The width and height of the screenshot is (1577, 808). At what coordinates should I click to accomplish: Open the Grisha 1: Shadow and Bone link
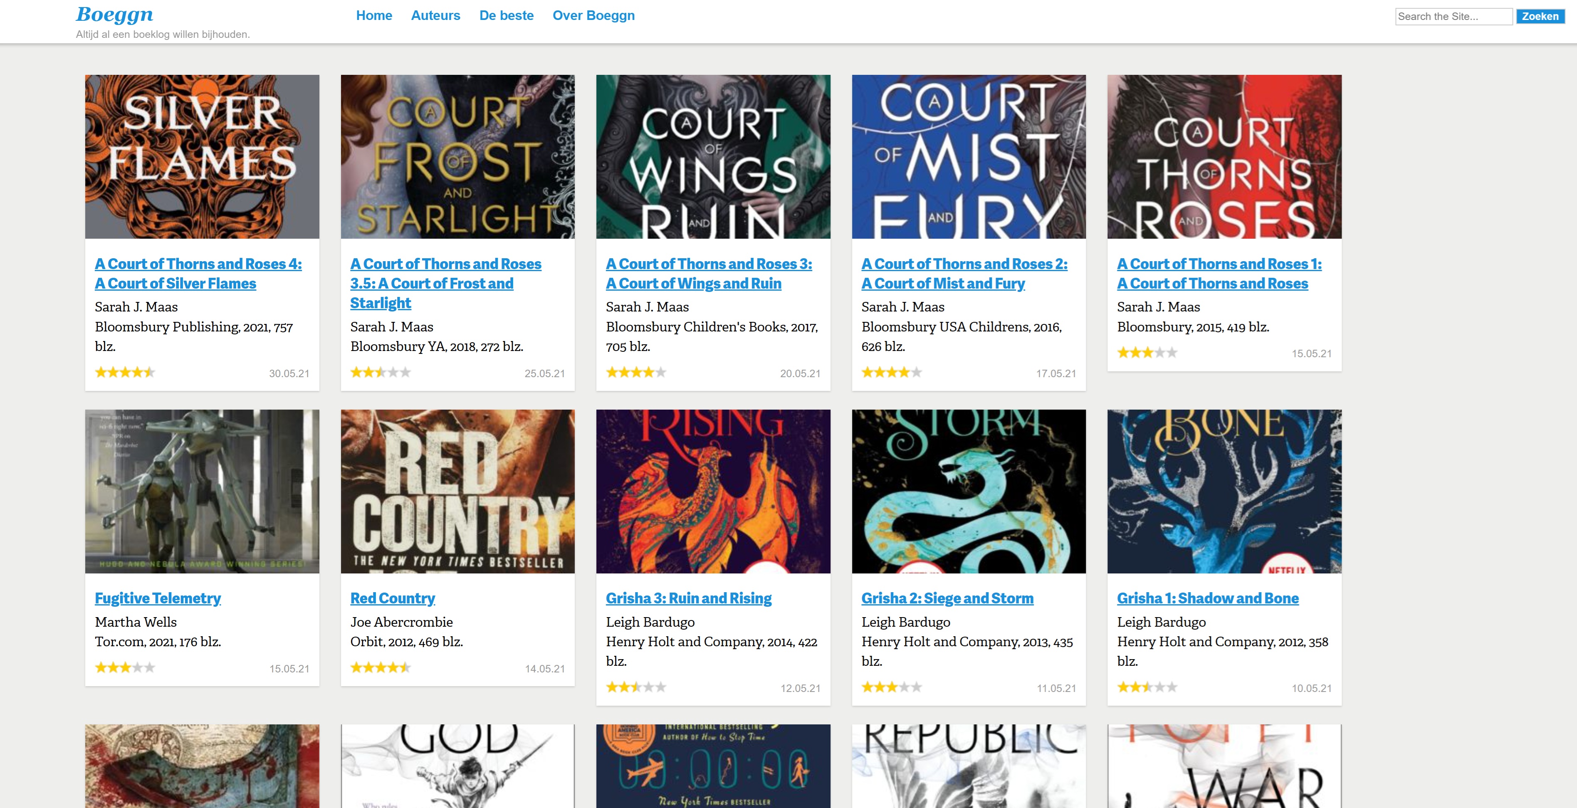(x=1207, y=598)
